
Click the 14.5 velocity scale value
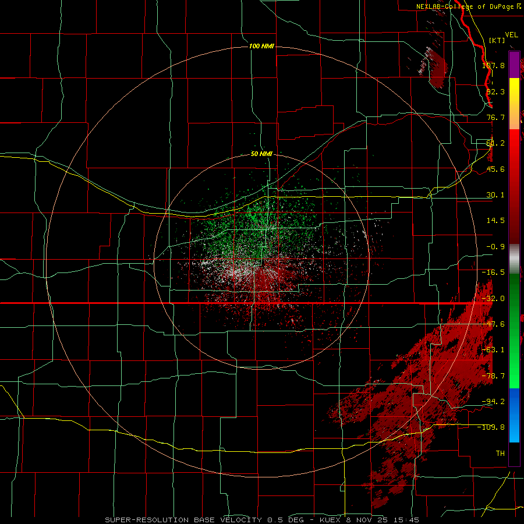[495, 221]
